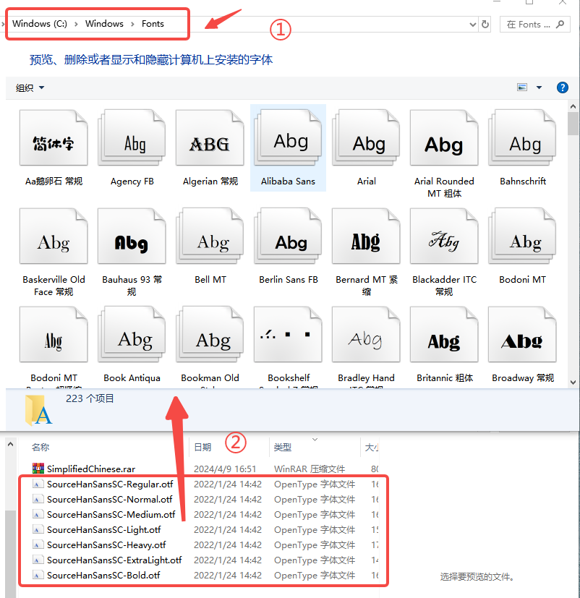Screen dimensions: 580x598
Task: Select the Arial font family icon
Action: pyautogui.click(x=366, y=138)
